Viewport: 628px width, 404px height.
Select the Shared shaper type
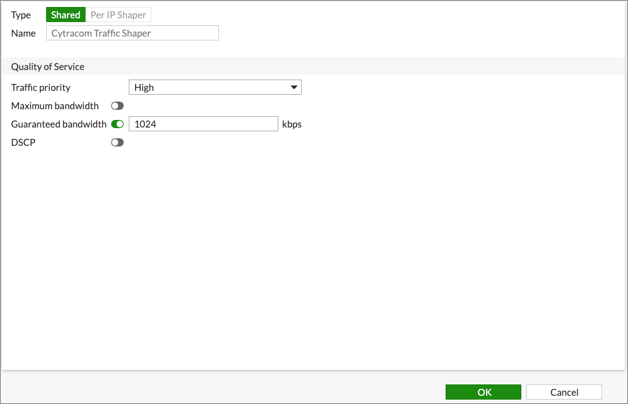[x=66, y=15]
